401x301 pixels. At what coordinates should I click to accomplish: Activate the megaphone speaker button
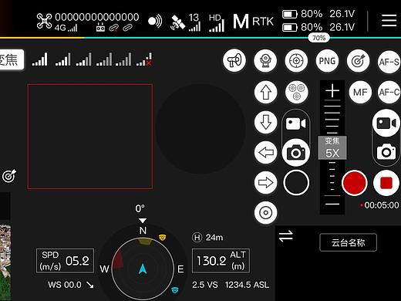click(234, 61)
